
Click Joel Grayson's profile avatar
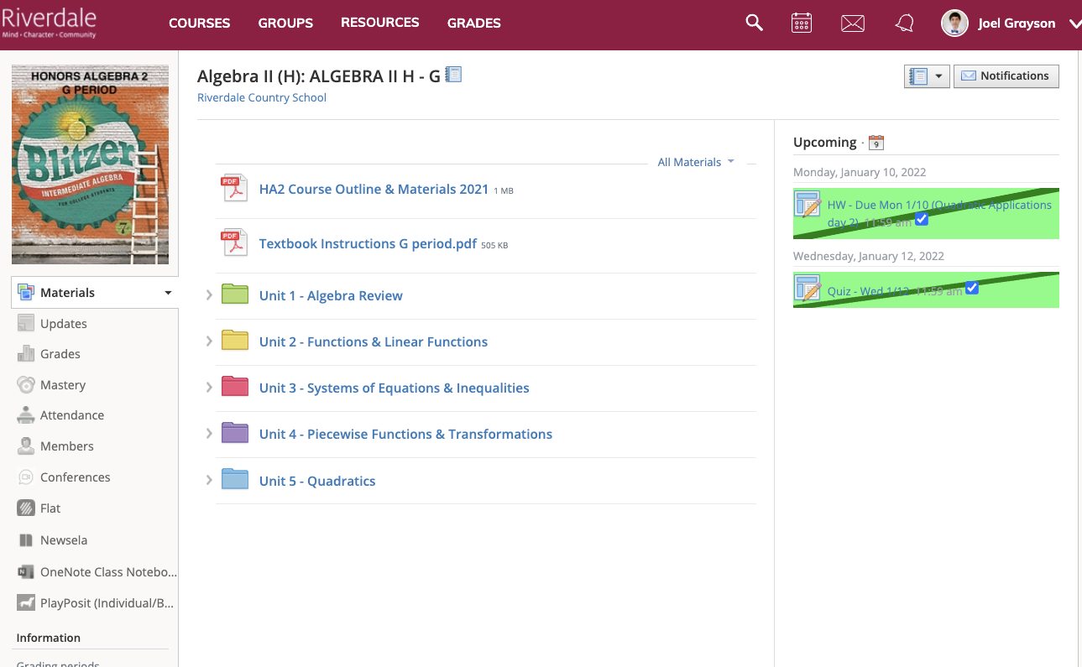(x=954, y=23)
